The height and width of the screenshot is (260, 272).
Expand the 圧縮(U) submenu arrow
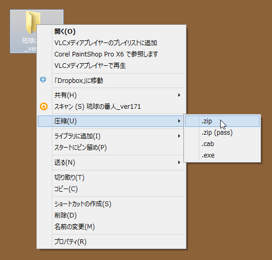click(x=179, y=121)
